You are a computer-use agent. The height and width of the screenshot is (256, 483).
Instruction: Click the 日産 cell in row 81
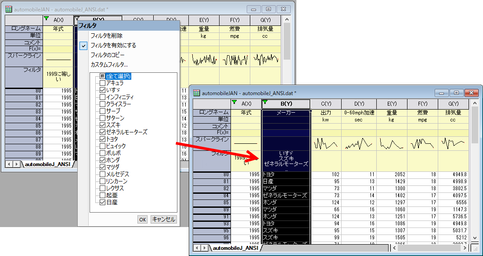point(286,181)
